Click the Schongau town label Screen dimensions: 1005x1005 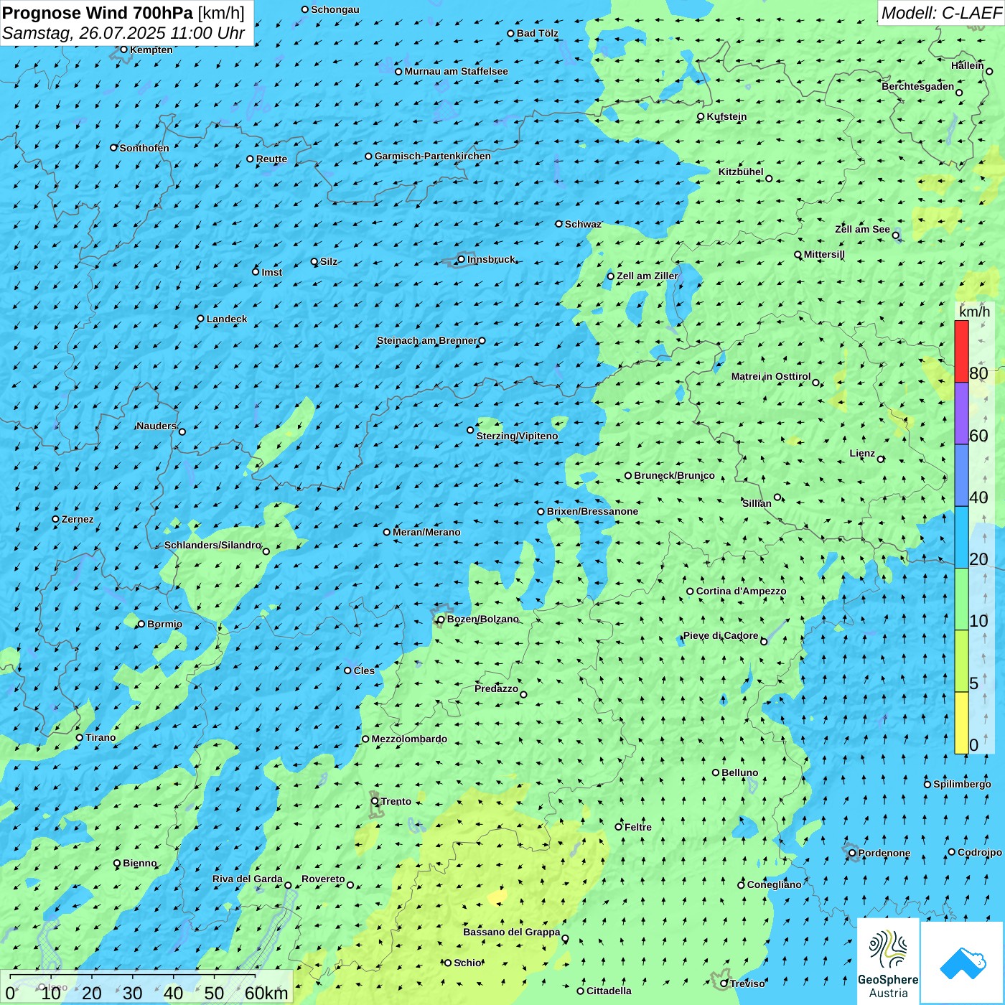(335, 9)
